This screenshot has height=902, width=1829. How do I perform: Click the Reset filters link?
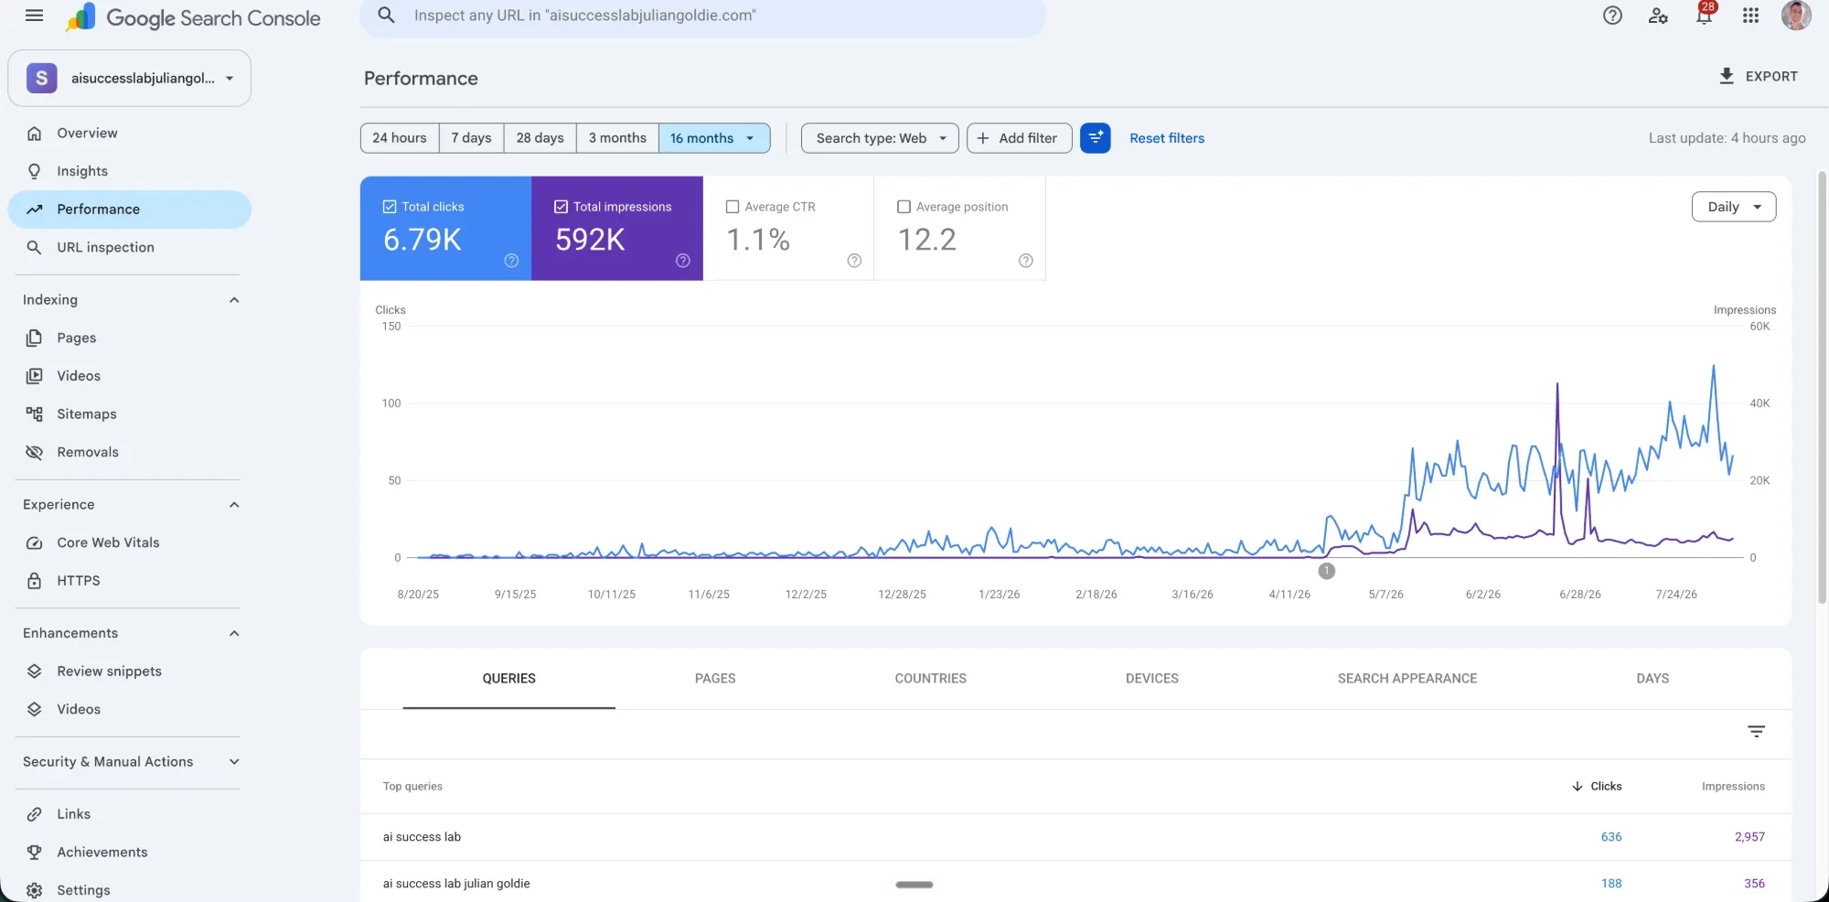(1167, 138)
